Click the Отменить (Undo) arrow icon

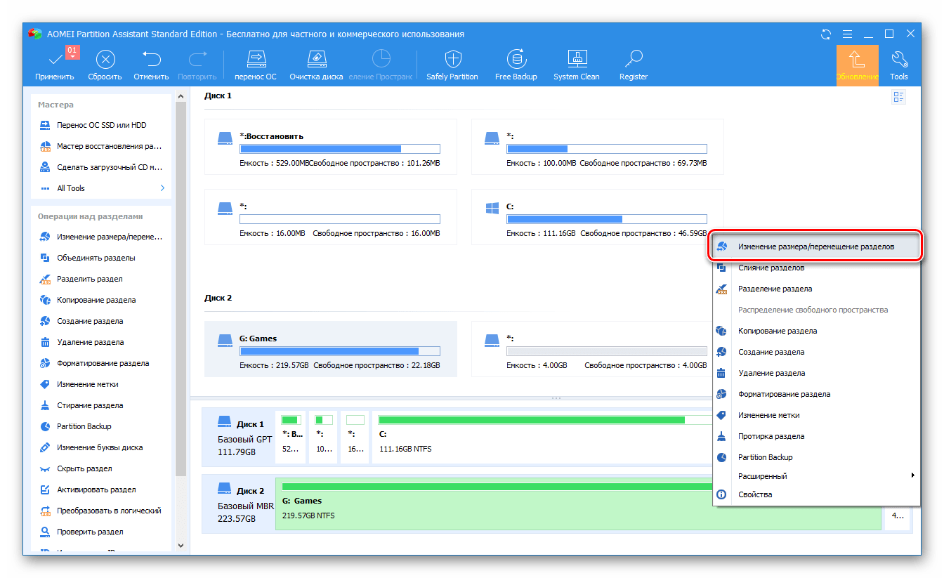151,60
